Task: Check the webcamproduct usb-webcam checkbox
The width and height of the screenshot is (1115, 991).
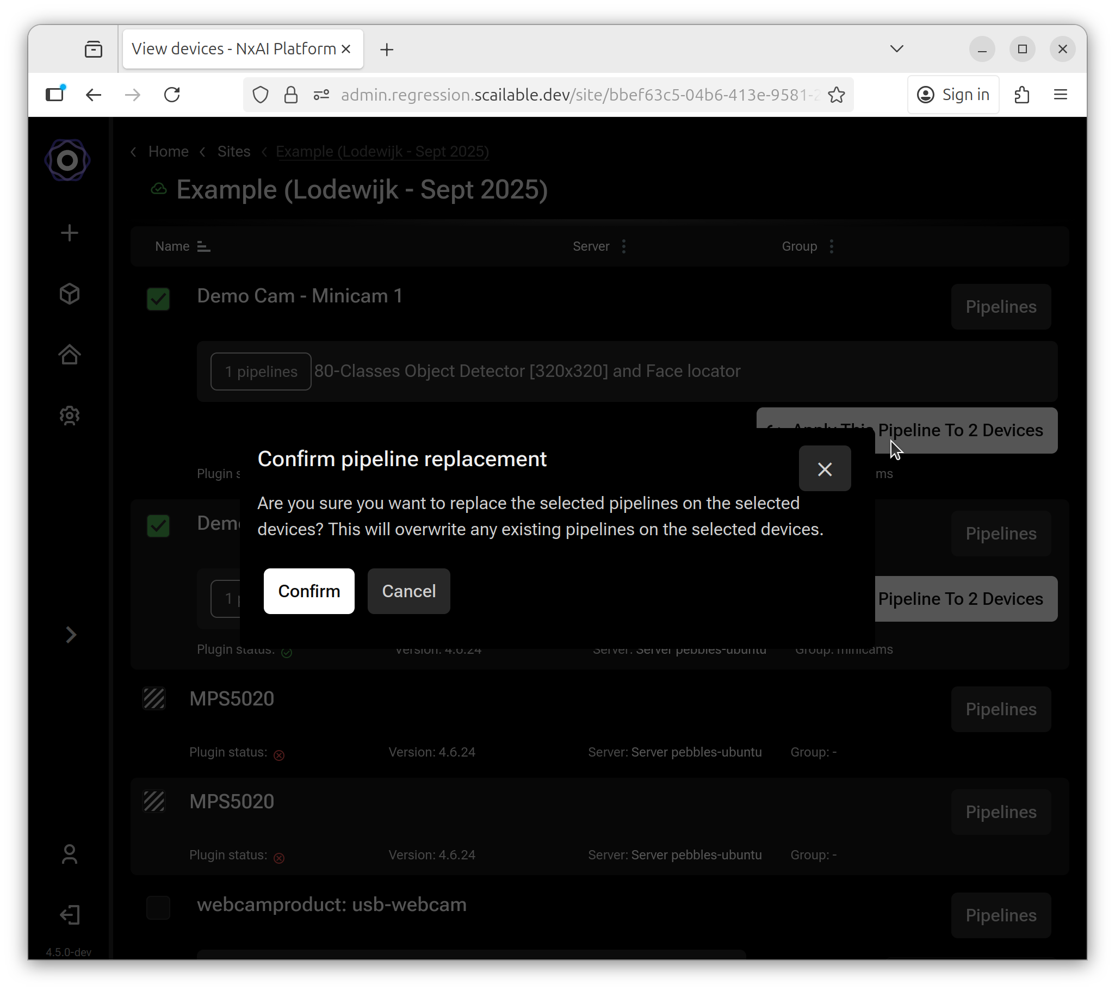Action: coord(158,908)
